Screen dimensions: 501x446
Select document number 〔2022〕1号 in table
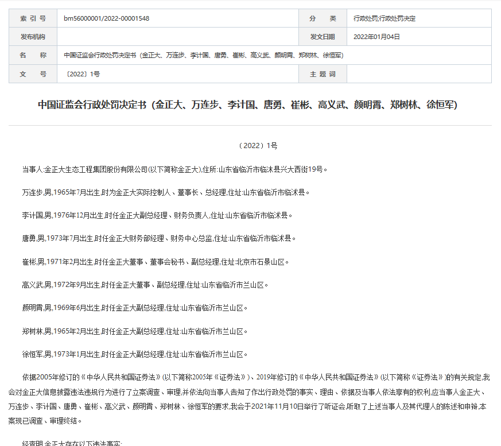tap(82, 74)
